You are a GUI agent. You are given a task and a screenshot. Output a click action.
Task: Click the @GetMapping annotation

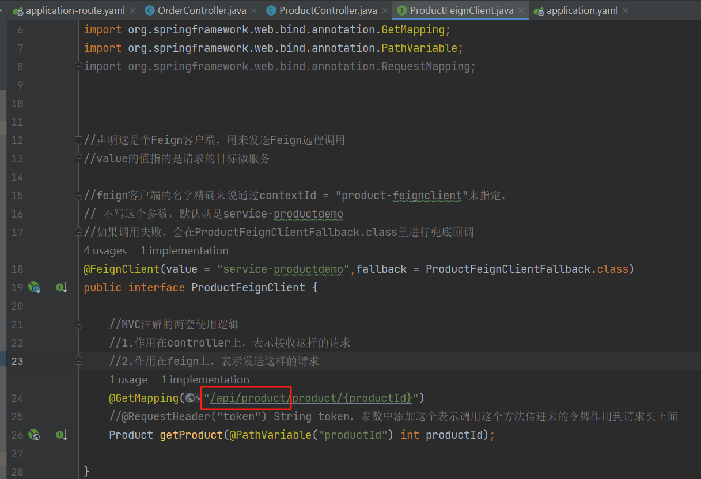pos(144,398)
